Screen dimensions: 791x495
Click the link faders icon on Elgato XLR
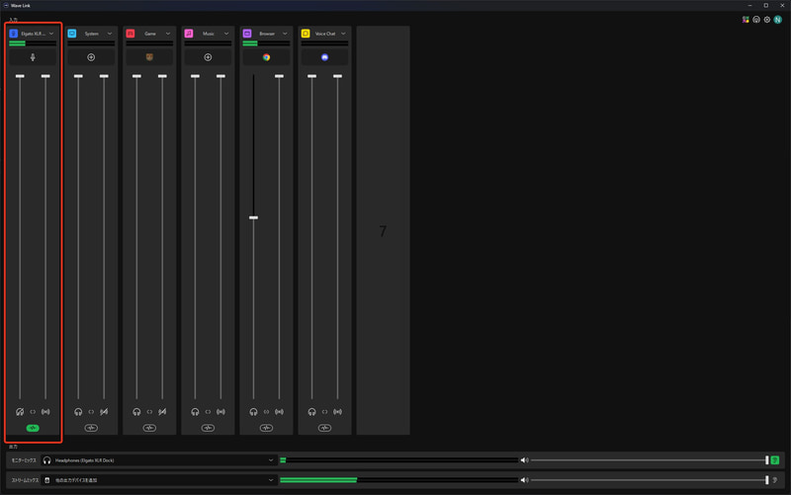click(x=33, y=412)
